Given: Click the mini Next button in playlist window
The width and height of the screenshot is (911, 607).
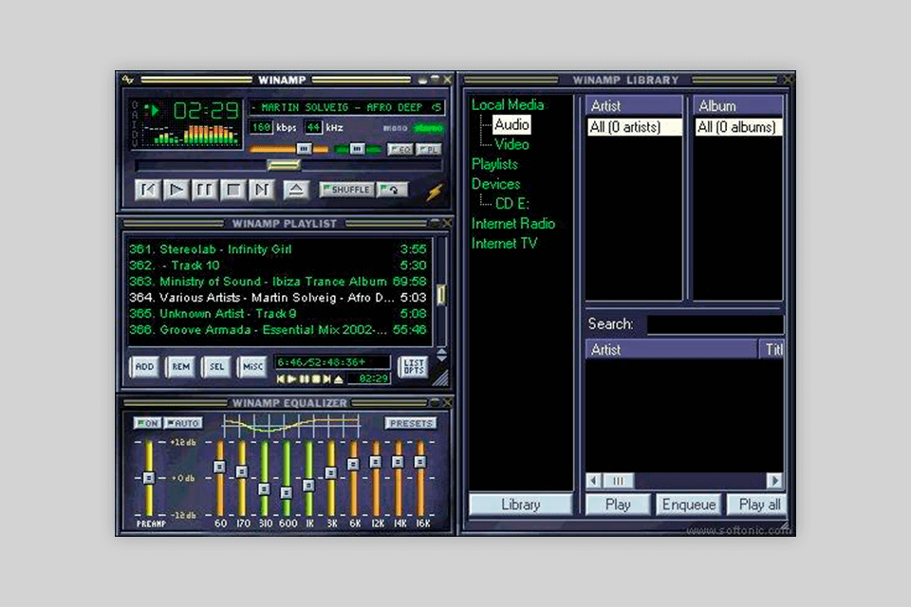Looking at the screenshot, I should click(326, 379).
